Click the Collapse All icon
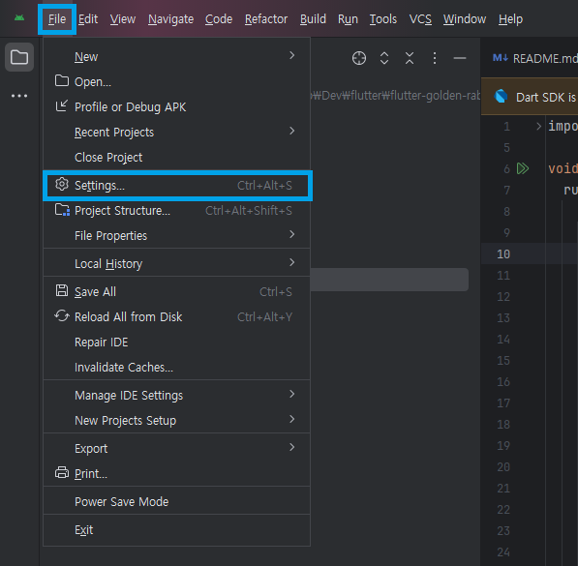 [410, 58]
